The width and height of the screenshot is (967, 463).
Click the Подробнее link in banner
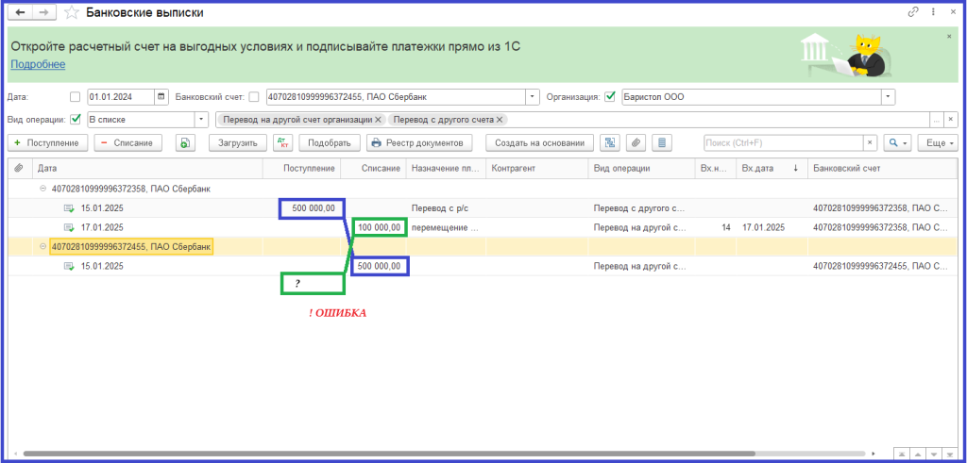point(38,64)
